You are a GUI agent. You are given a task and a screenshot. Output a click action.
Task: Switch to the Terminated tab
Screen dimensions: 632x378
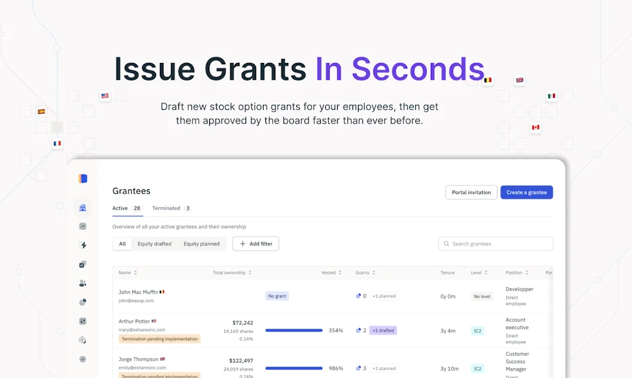[x=172, y=208]
